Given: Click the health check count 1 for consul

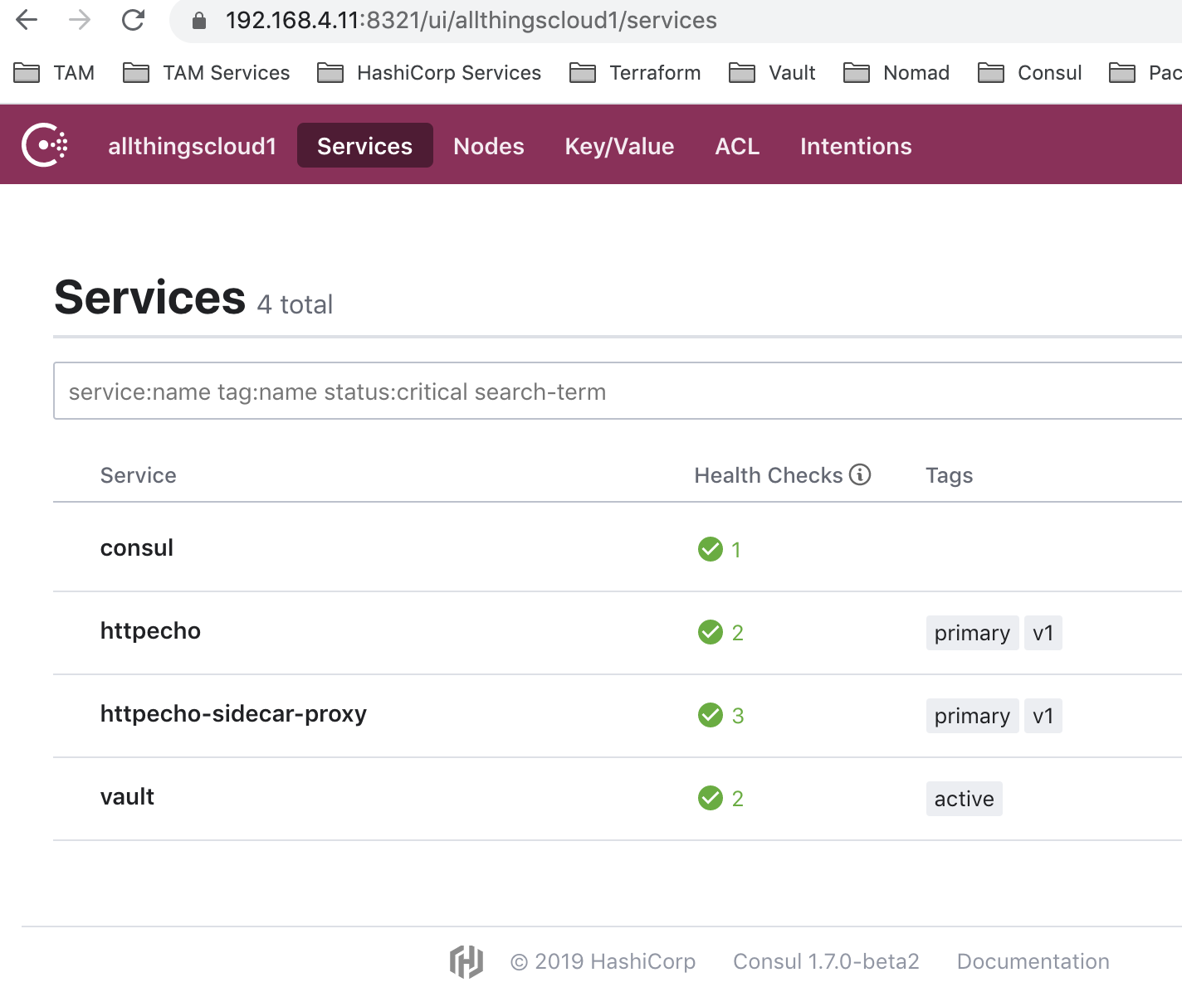Looking at the screenshot, I should pos(736,550).
